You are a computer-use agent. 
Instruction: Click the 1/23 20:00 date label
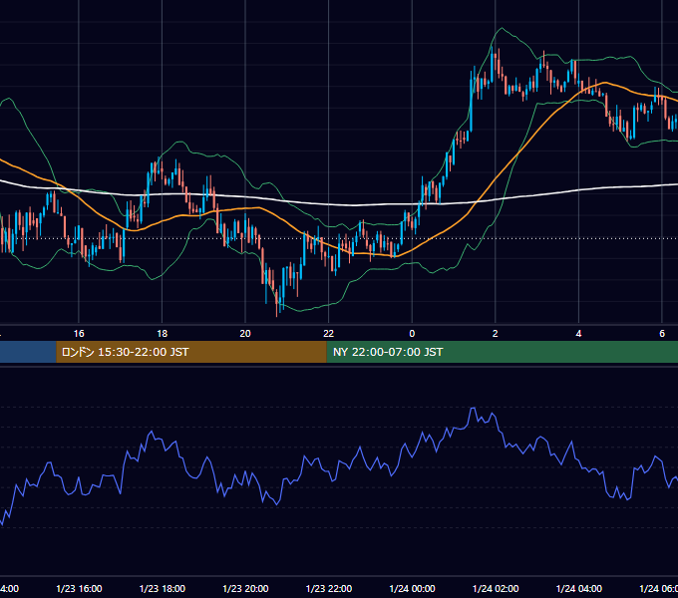[245, 588]
